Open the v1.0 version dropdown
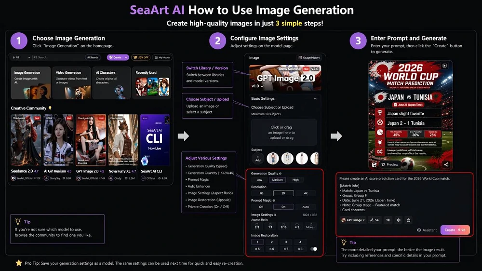Image resolution: width=482 pixels, height=271 pixels. pyautogui.click(x=257, y=86)
